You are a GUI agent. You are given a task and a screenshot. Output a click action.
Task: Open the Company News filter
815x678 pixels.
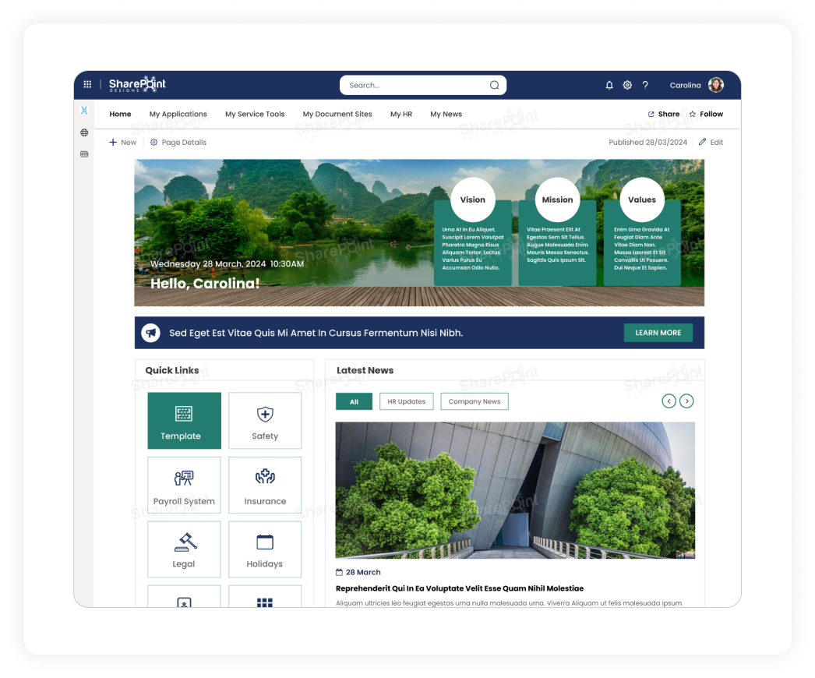click(474, 401)
